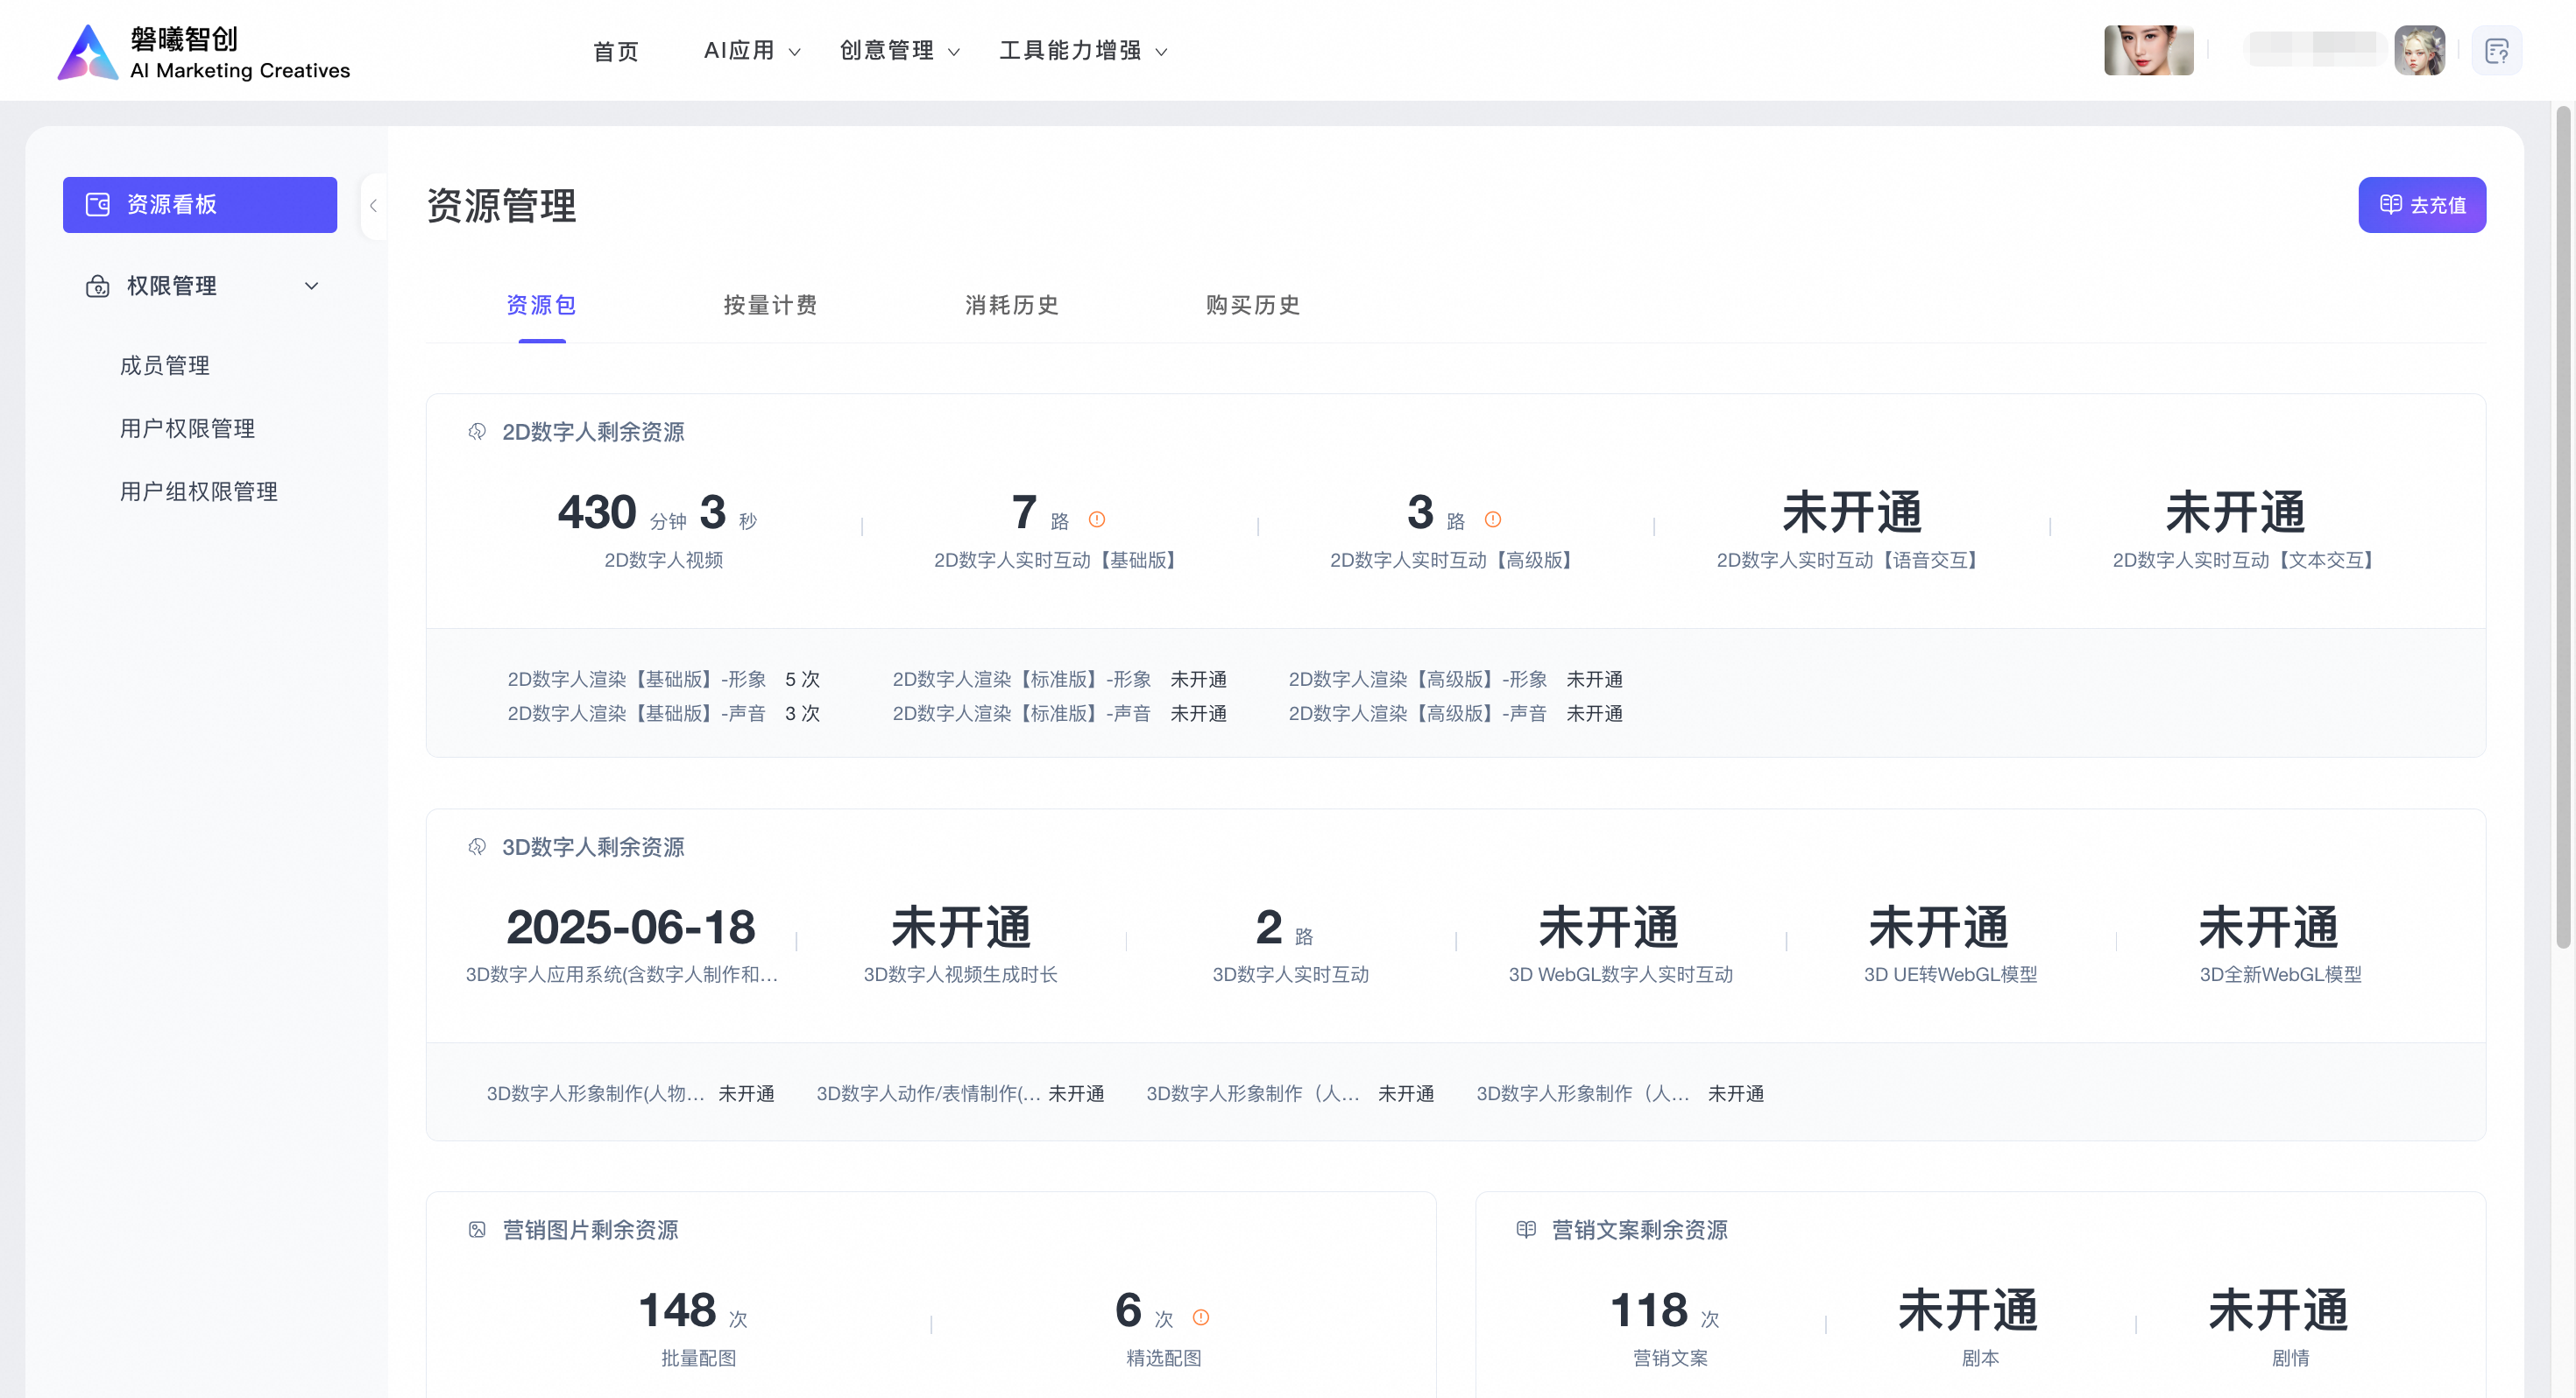Click the woman portrait thumbnail in header

[x=2149, y=51]
